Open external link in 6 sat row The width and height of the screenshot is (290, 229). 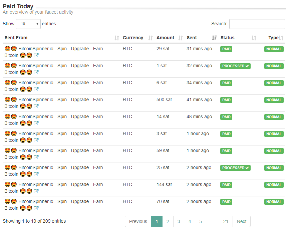pos(36,89)
